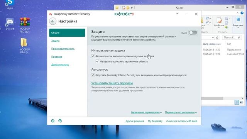Click the Explorer horizontal scrollbar thumb
Image resolution: width=247 pixels, height=139 pixels.
click(x=212, y=98)
